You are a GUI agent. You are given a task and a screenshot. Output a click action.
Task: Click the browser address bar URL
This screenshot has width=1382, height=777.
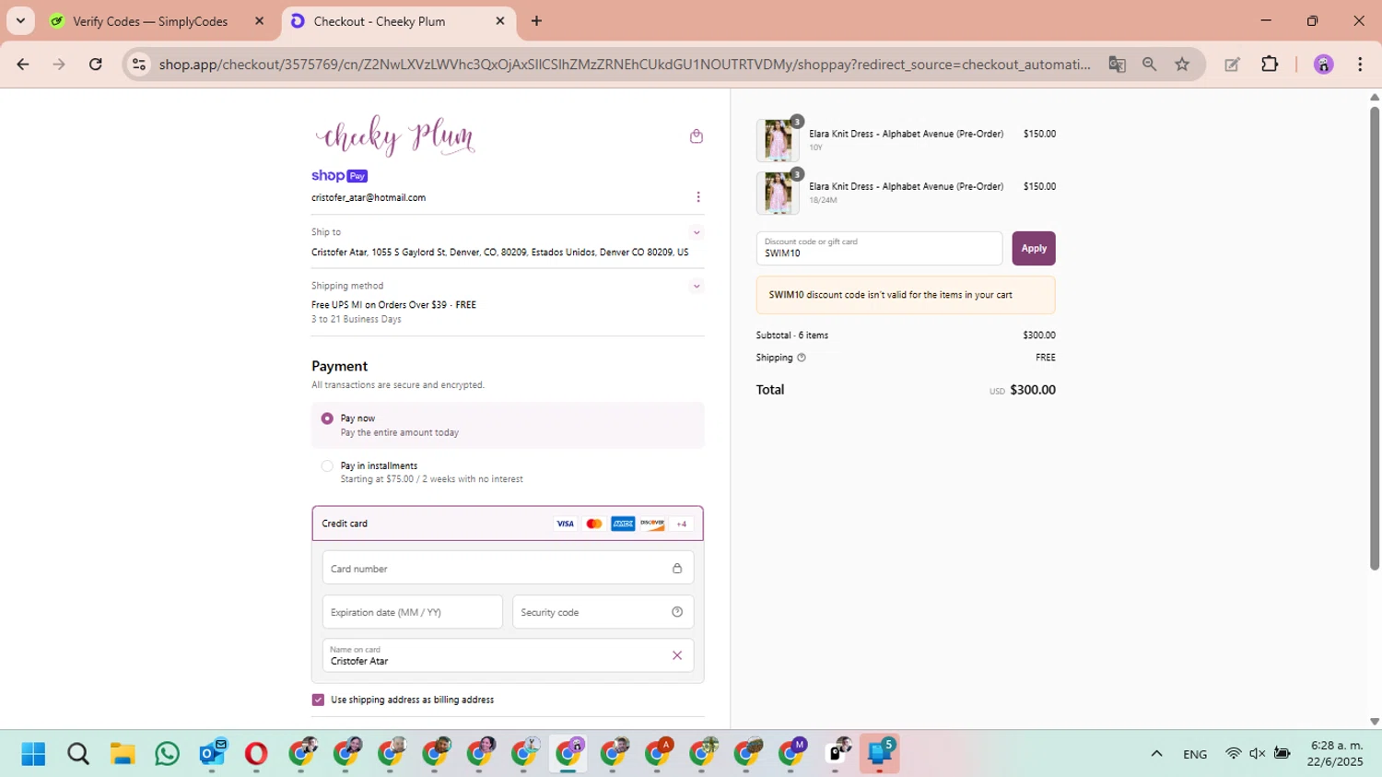625,65
